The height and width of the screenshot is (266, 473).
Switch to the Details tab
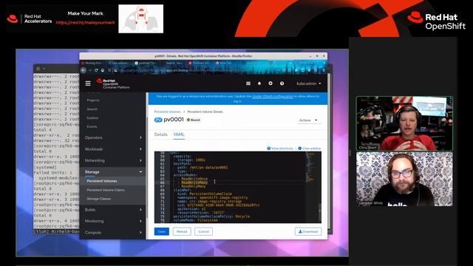pos(161,134)
